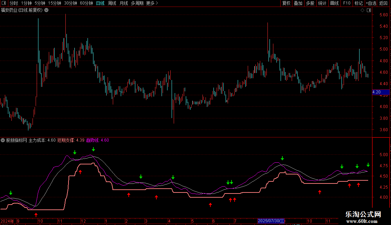The width and height of the screenshot is (391, 225).
Task: Click the 2024年 label on the time axis
Action: coord(7,221)
